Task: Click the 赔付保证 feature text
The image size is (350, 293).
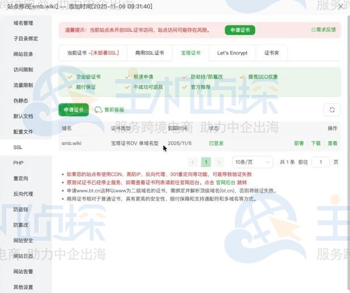Action: (x=86, y=87)
